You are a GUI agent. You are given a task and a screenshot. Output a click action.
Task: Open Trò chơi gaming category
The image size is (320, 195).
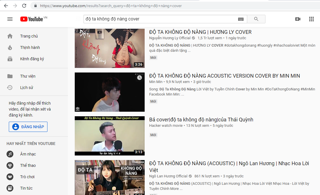(x=27, y=177)
